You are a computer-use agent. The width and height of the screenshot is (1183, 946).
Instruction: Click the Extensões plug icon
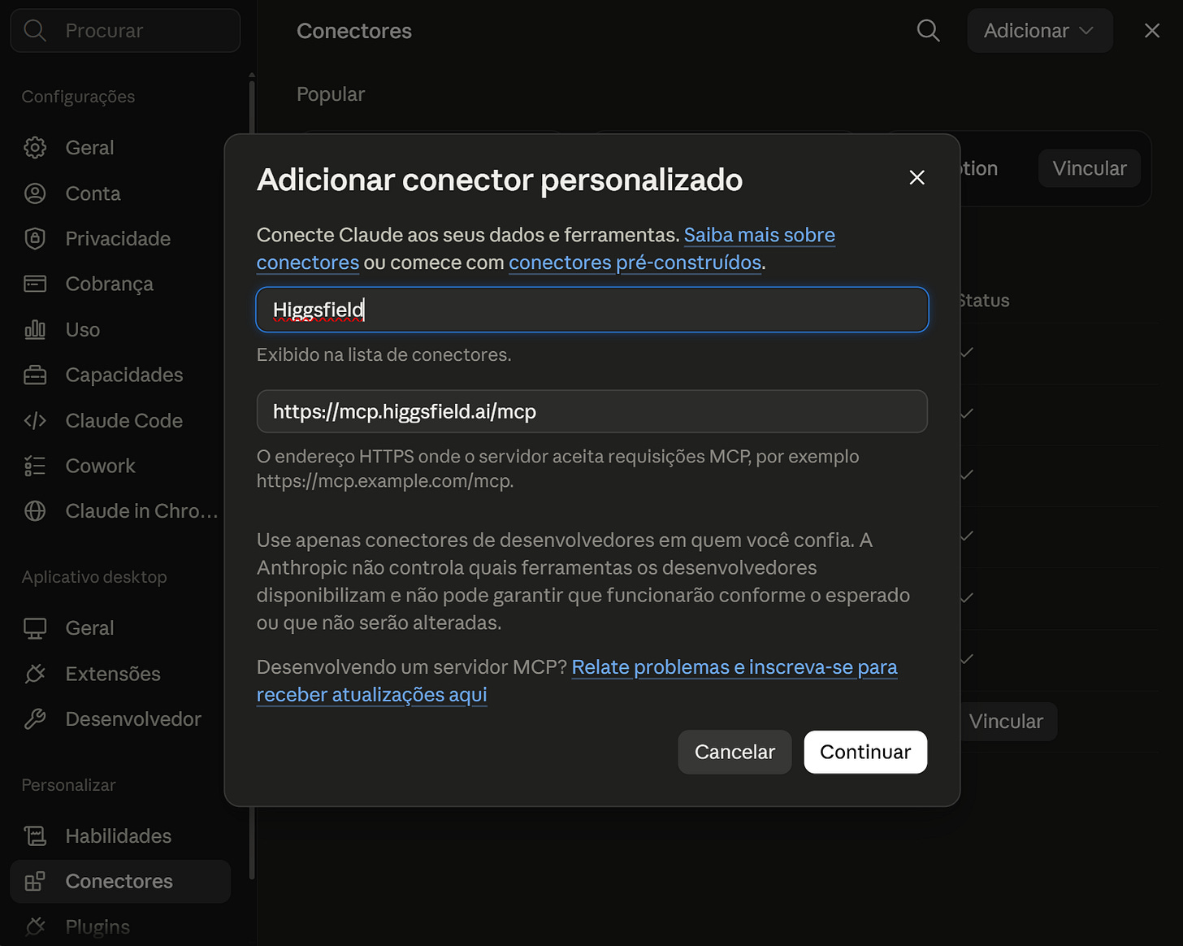click(x=35, y=674)
